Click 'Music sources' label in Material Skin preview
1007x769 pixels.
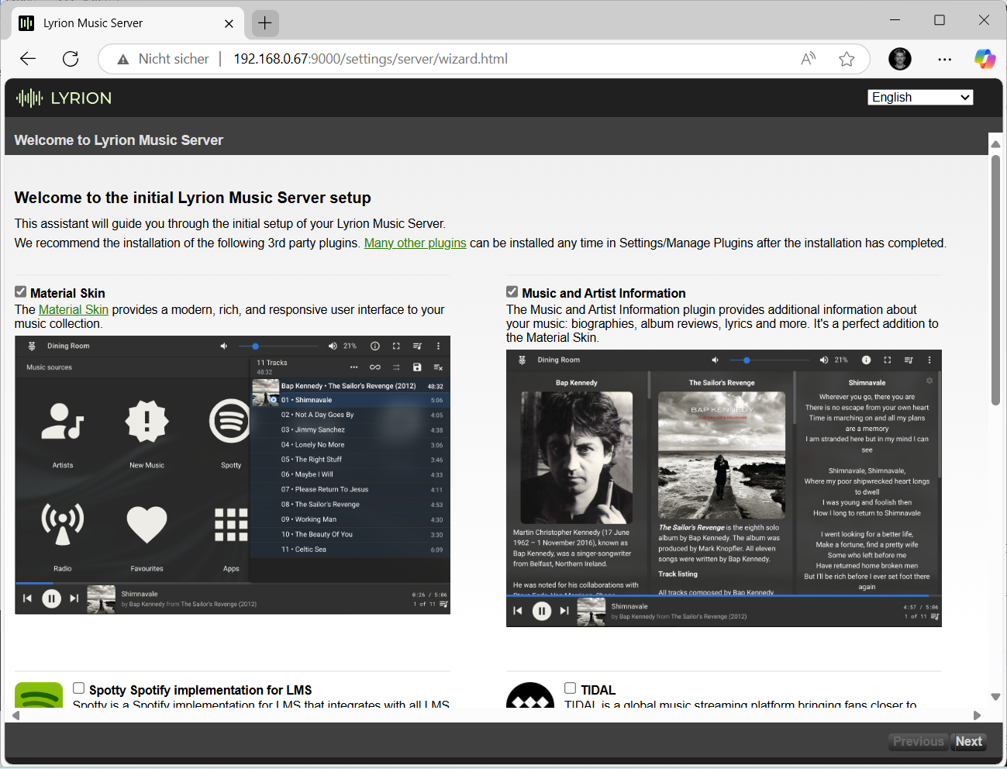(x=50, y=367)
